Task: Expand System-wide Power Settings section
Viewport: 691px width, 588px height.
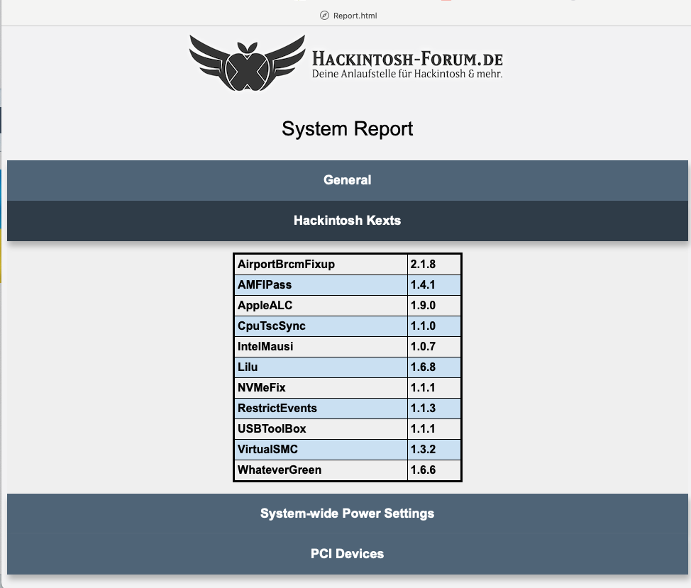Action: (x=347, y=513)
